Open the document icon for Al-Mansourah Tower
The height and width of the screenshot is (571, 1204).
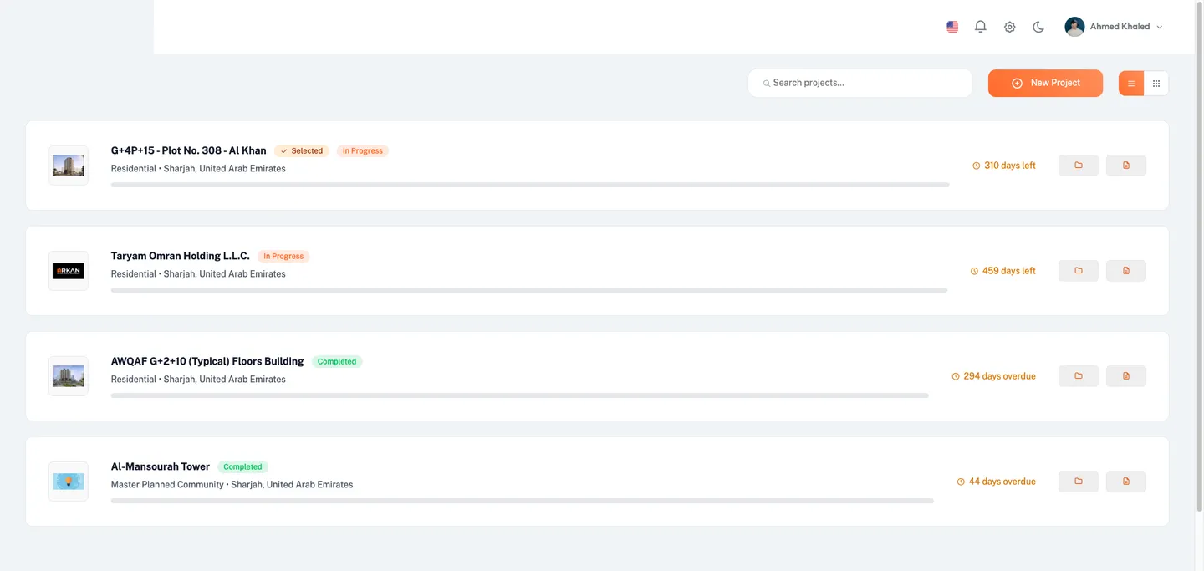1125,481
